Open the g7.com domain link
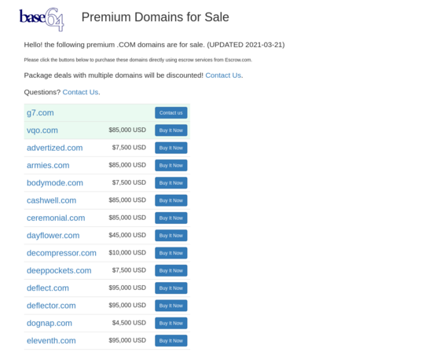The width and height of the screenshot is (440, 352). (x=40, y=113)
